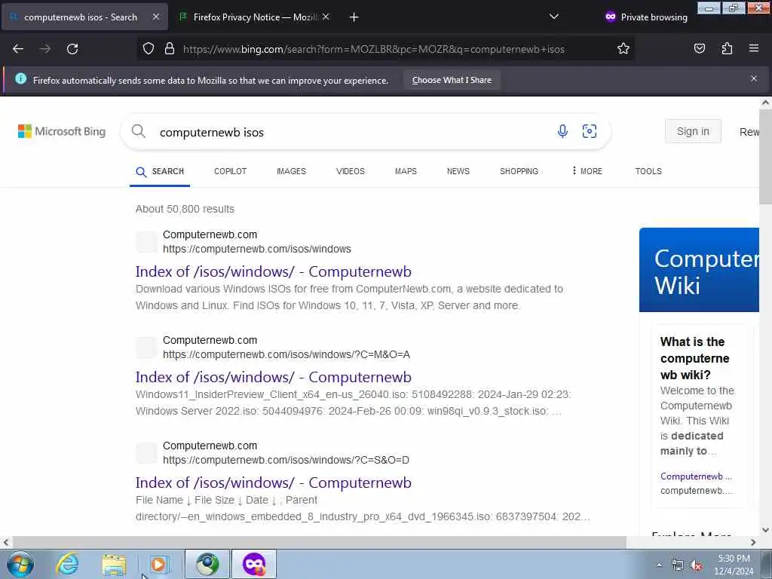Select the COPILOT search tab
This screenshot has height=579, width=772.
(x=230, y=171)
